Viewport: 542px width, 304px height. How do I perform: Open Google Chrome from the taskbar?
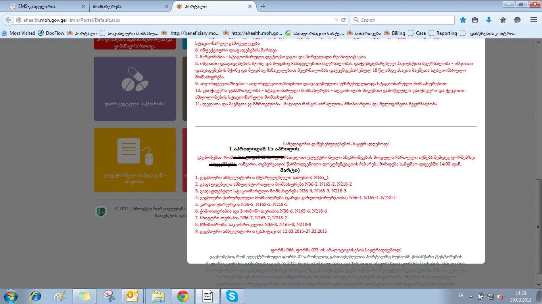coord(183,296)
